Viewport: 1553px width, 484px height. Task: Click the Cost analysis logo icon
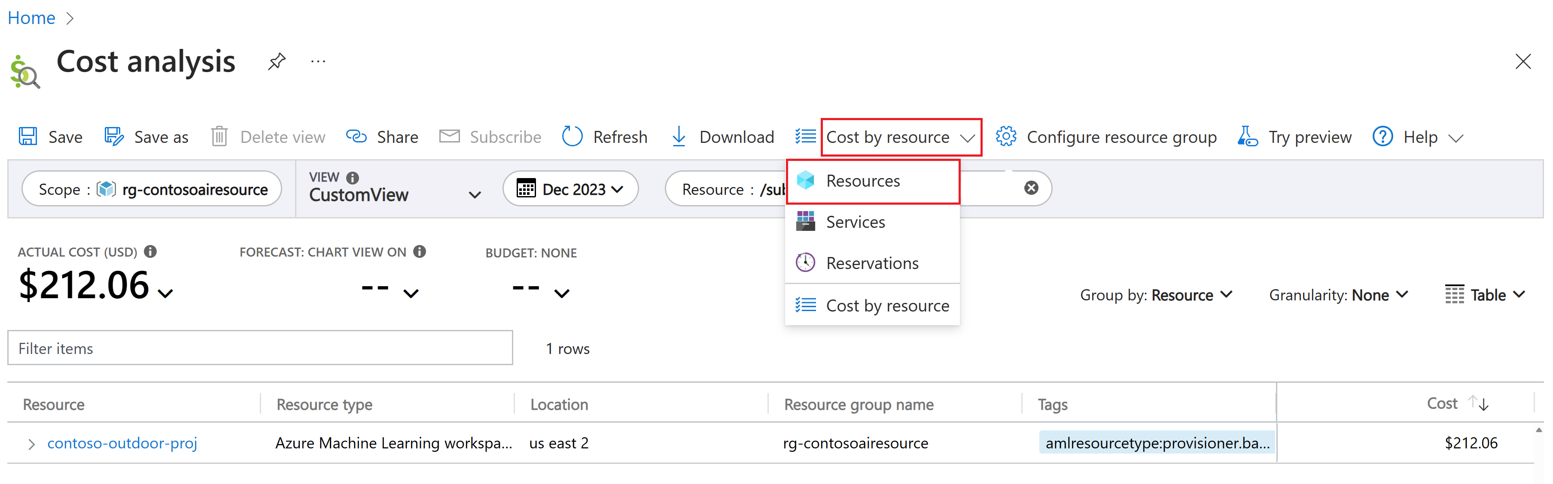tap(25, 72)
